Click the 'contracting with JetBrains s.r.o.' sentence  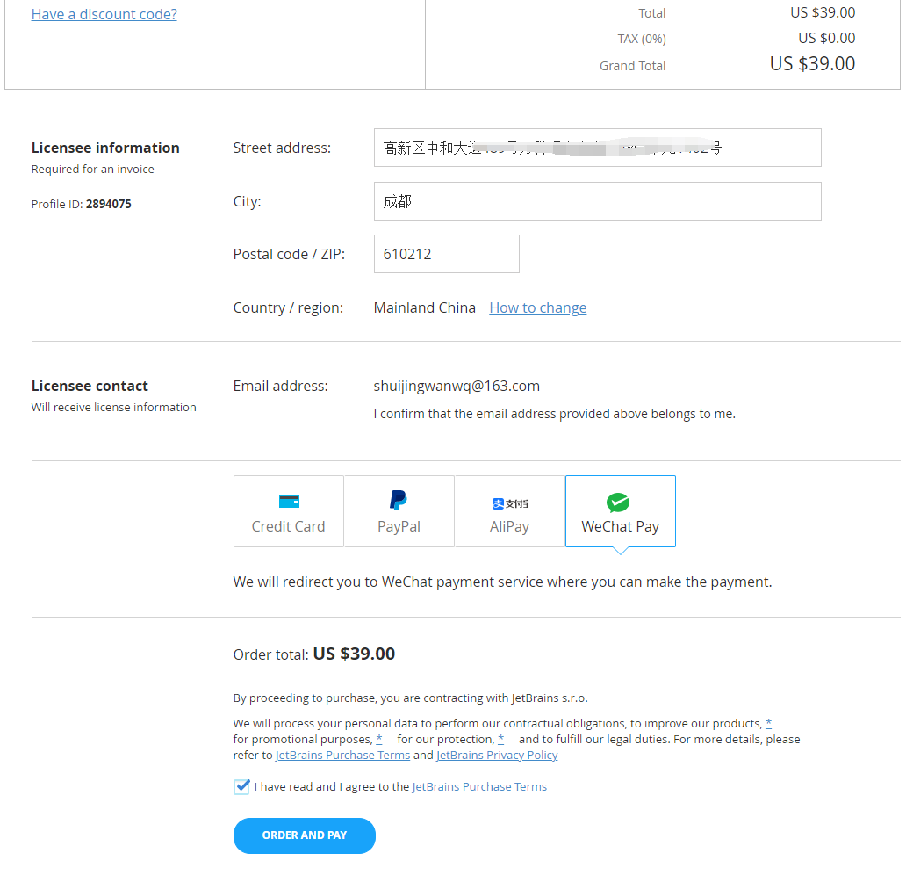click(410, 698)
